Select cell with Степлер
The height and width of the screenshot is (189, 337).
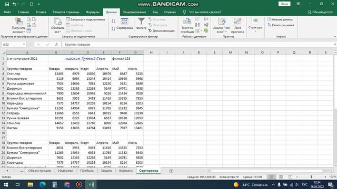[x=27, y=73]
